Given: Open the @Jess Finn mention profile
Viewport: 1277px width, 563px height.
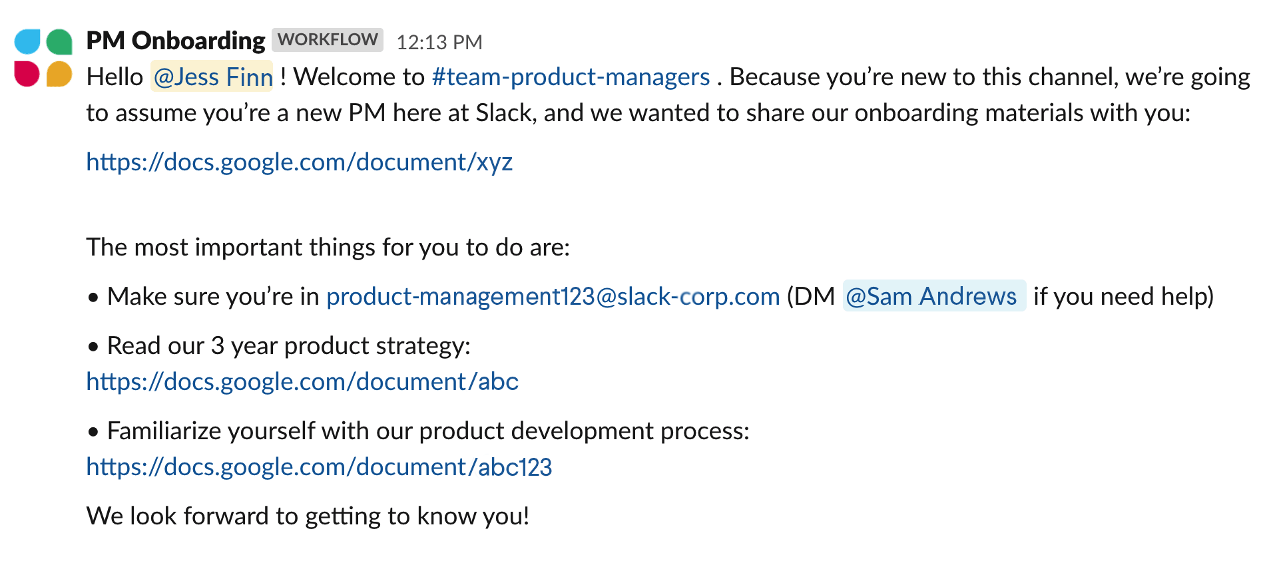Looking at the screenshot, I should (x=212, y=77).
